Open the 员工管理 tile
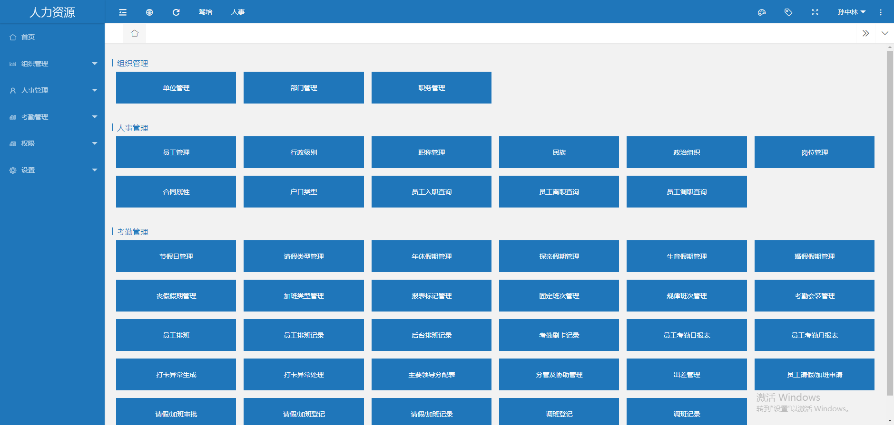This screenshot has width=894, height=425. tap(176, 152)
